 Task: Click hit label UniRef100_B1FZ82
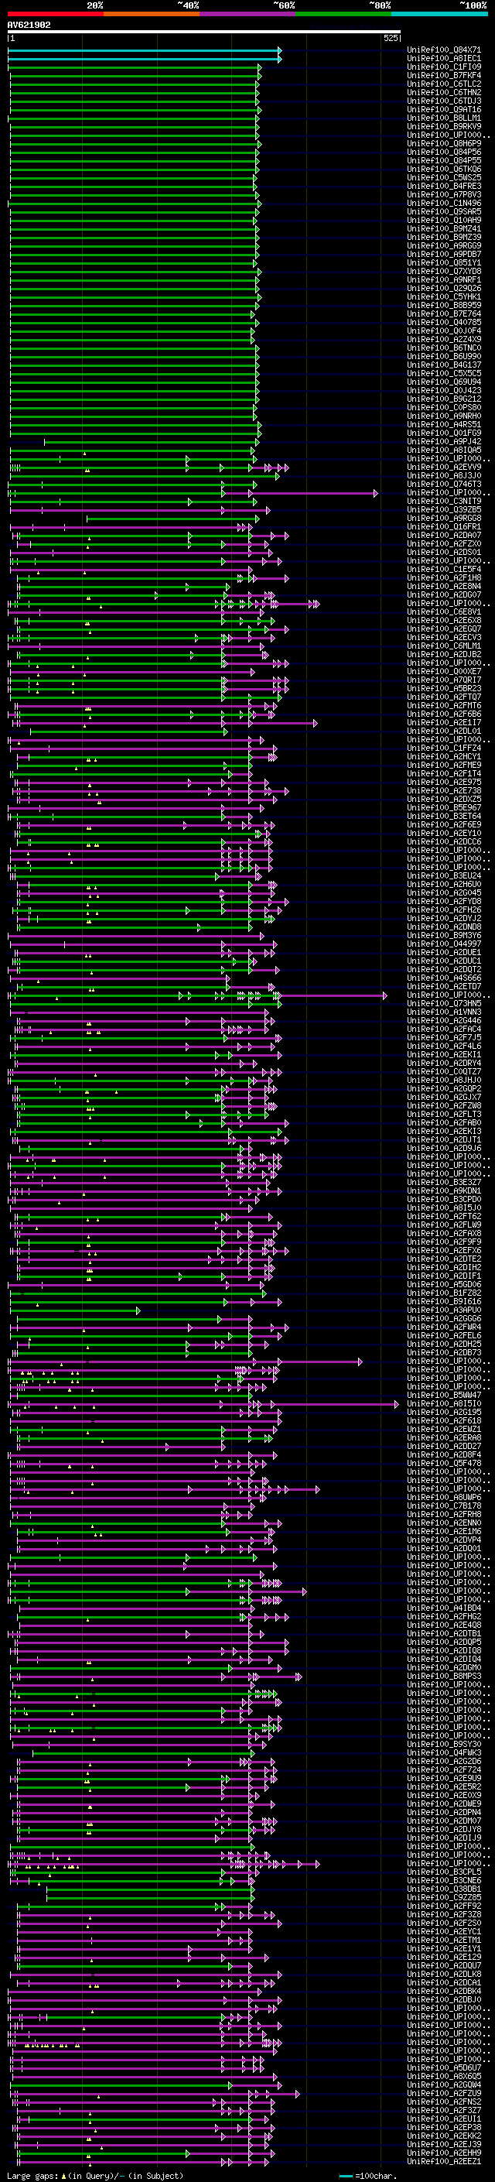coord(444,1293)
